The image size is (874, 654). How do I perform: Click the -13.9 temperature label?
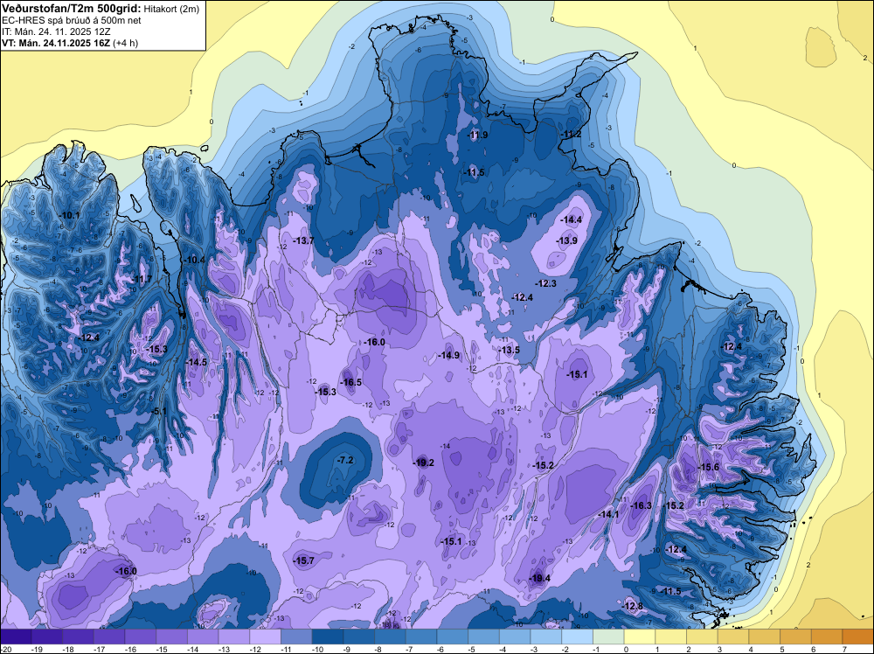tap(567, 240)
